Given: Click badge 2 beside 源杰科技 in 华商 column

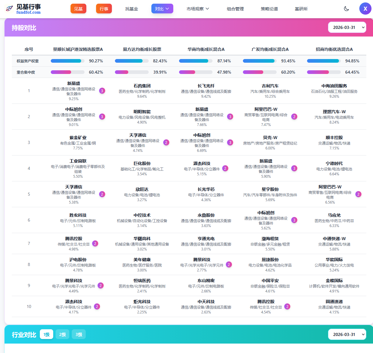Looking at the screenshot, I should point(225,168).
